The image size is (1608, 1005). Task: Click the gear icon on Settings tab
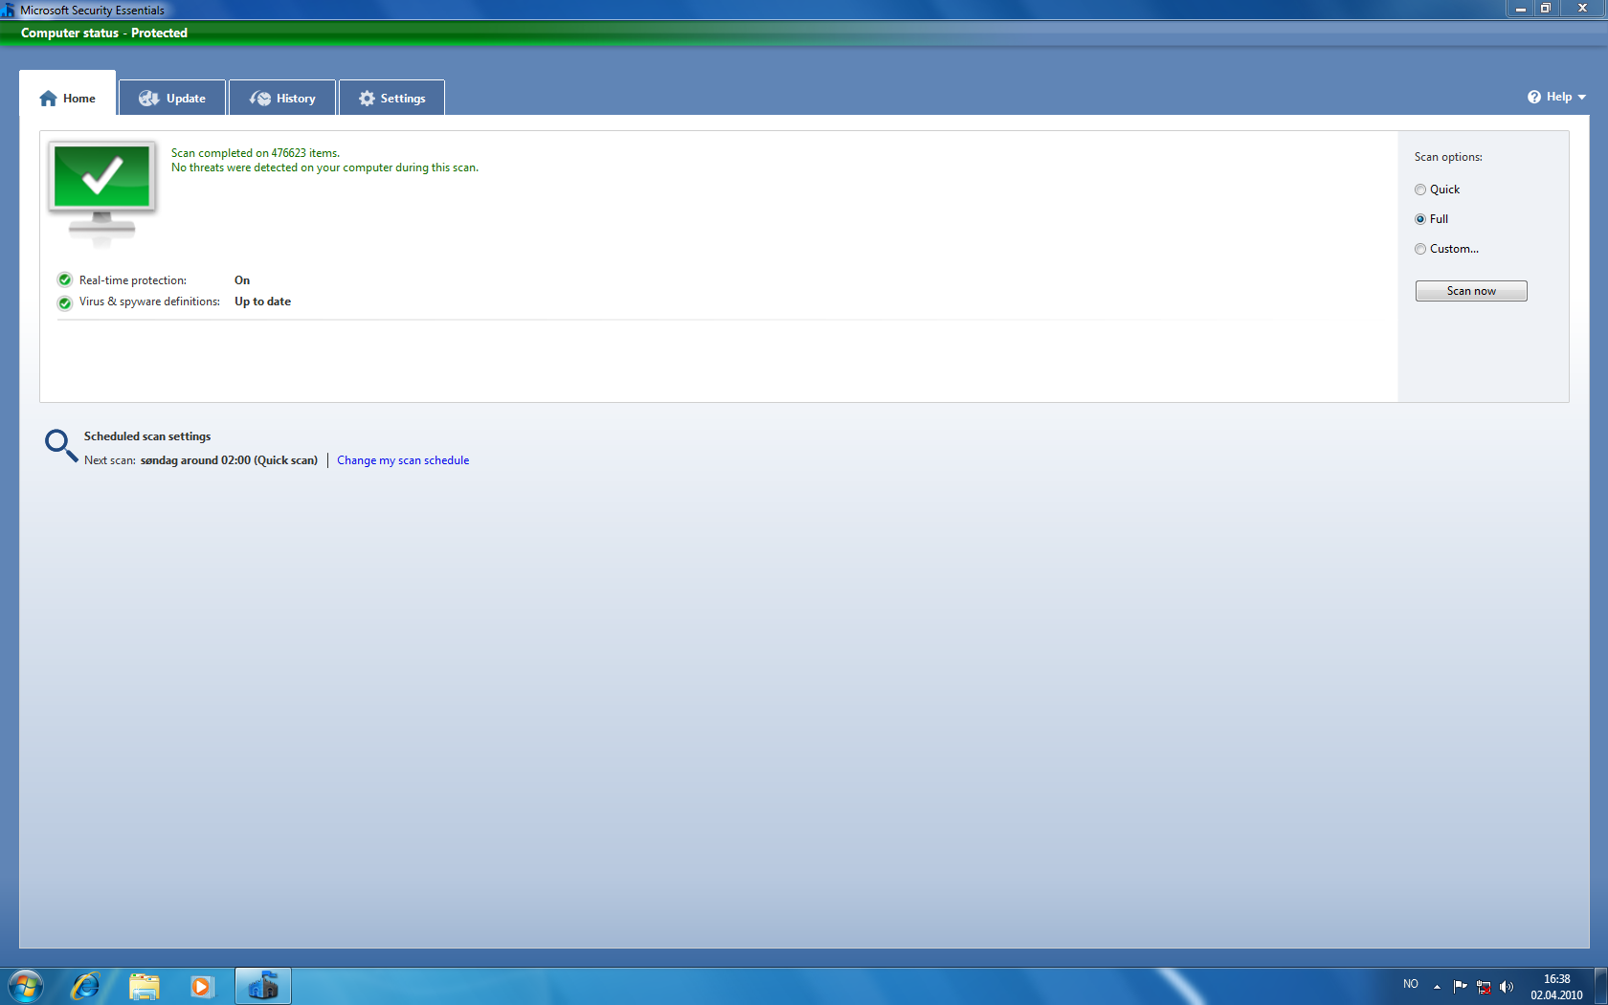tap(367, 99)
